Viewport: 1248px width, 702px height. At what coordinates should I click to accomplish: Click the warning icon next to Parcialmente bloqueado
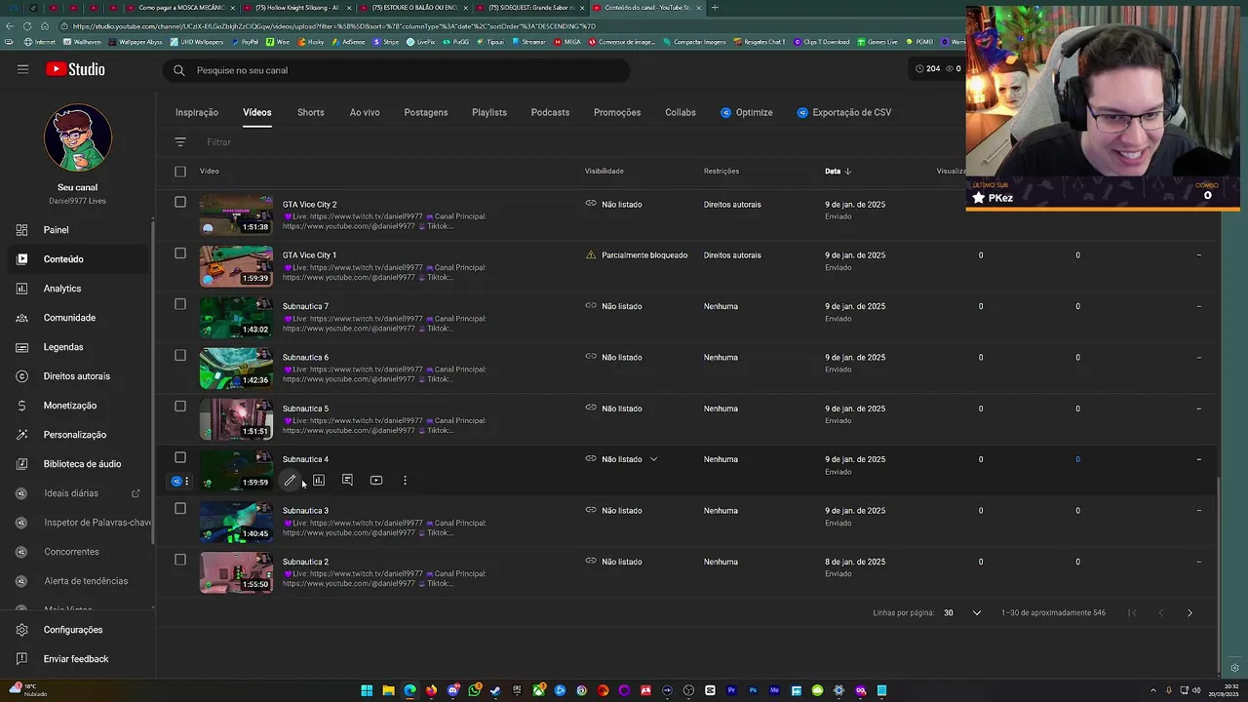tap(591, 255)
